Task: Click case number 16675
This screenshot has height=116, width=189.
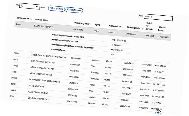Action: click(x=13, y=84)
